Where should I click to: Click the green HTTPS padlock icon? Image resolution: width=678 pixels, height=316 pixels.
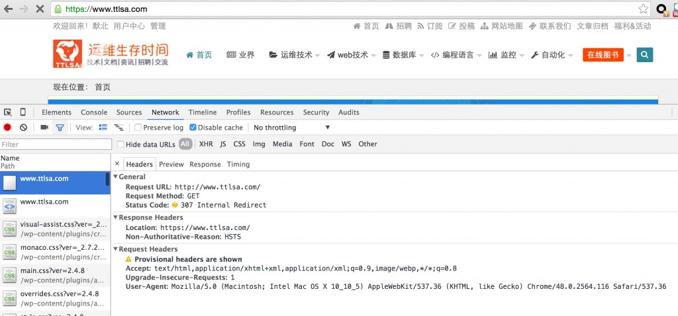(x=58, y=9)
